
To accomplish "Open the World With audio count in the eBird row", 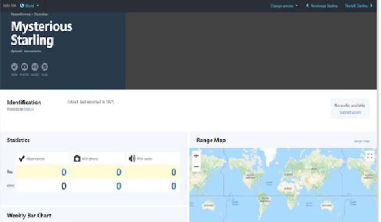I will tap(173, 186).
